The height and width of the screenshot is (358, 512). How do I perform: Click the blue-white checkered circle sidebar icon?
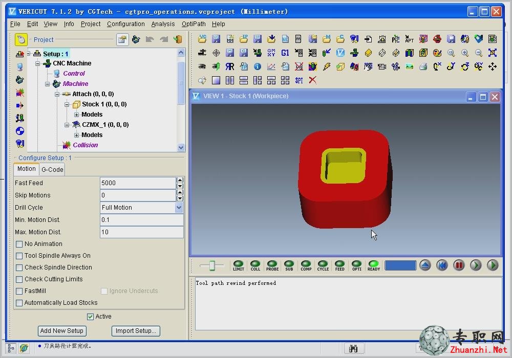pyautogui.click(x=20, y=131)
